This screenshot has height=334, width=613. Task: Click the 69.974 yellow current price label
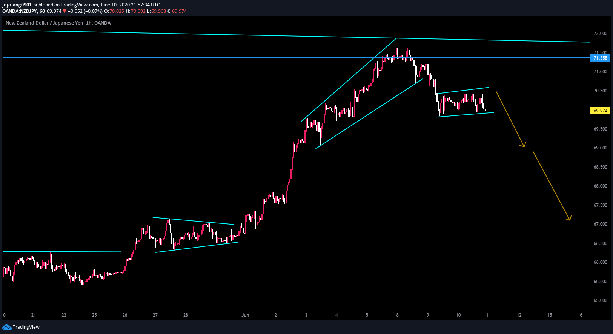click(x=600, y=111)
